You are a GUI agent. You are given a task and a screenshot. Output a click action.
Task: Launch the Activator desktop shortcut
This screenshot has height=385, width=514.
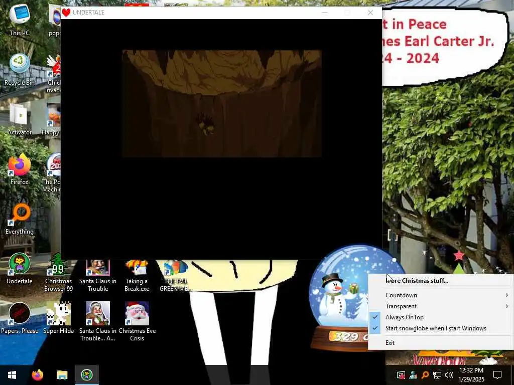tap(20, 119)
